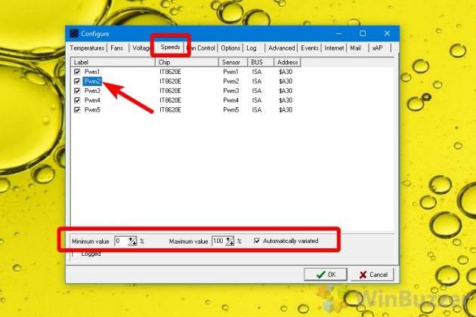Switch to the Temperatures tab
Viewport: 476px width, 317px height.
point(87,48)
